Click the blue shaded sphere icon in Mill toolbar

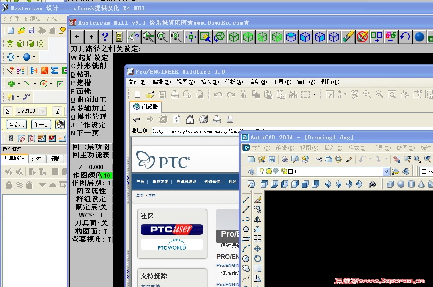click(x=419, y=37)
